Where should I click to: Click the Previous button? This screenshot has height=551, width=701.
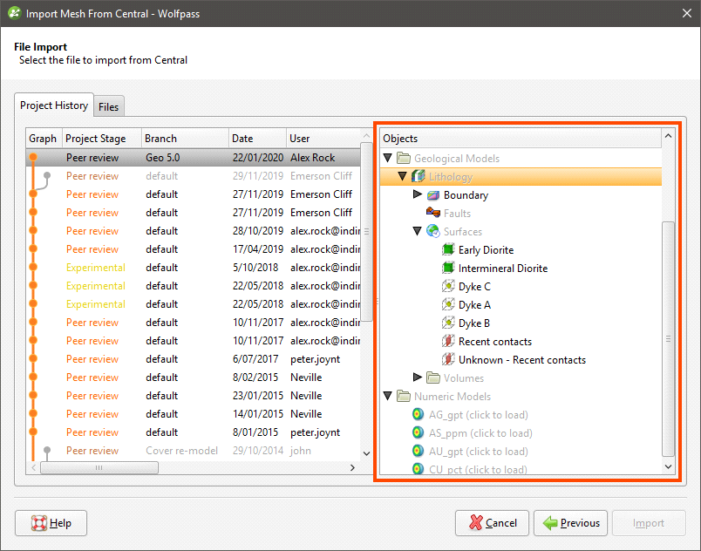(x=570, y=523)
